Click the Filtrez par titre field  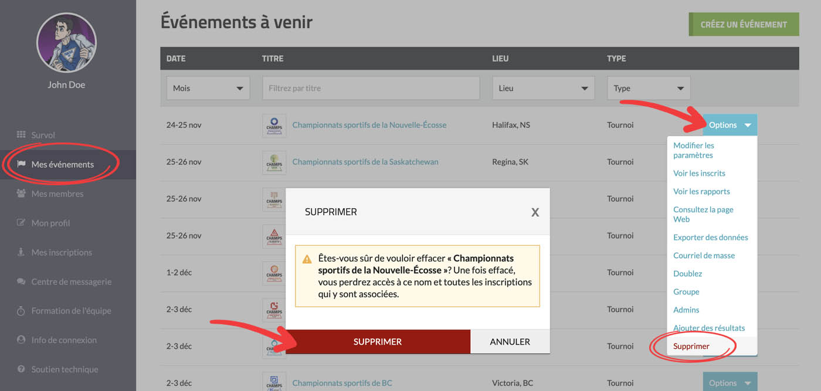pos(371,88)
